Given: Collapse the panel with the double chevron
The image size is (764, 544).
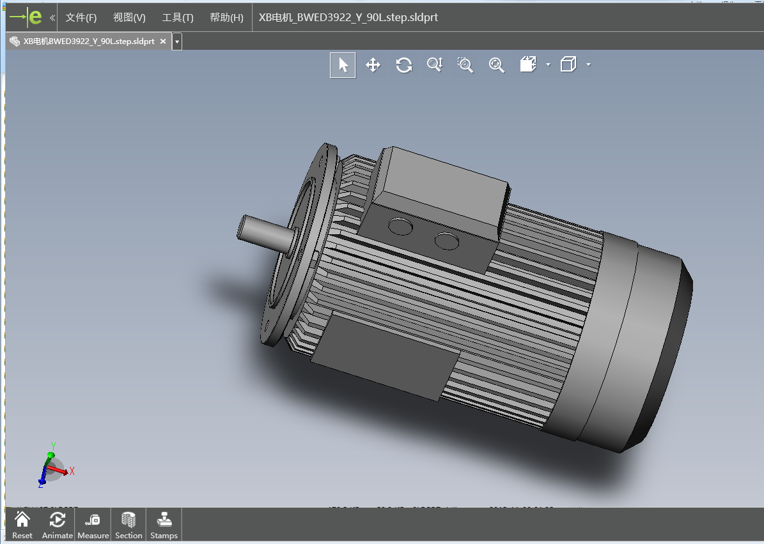Looking at the screenshot, I should 52,17.
